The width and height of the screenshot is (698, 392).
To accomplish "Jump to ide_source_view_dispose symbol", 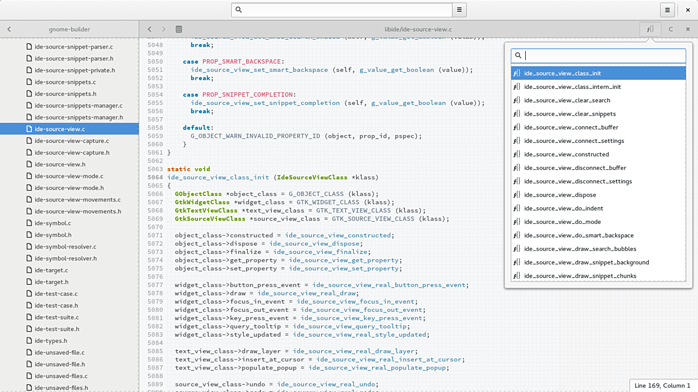I will click(x=560, y=195).
